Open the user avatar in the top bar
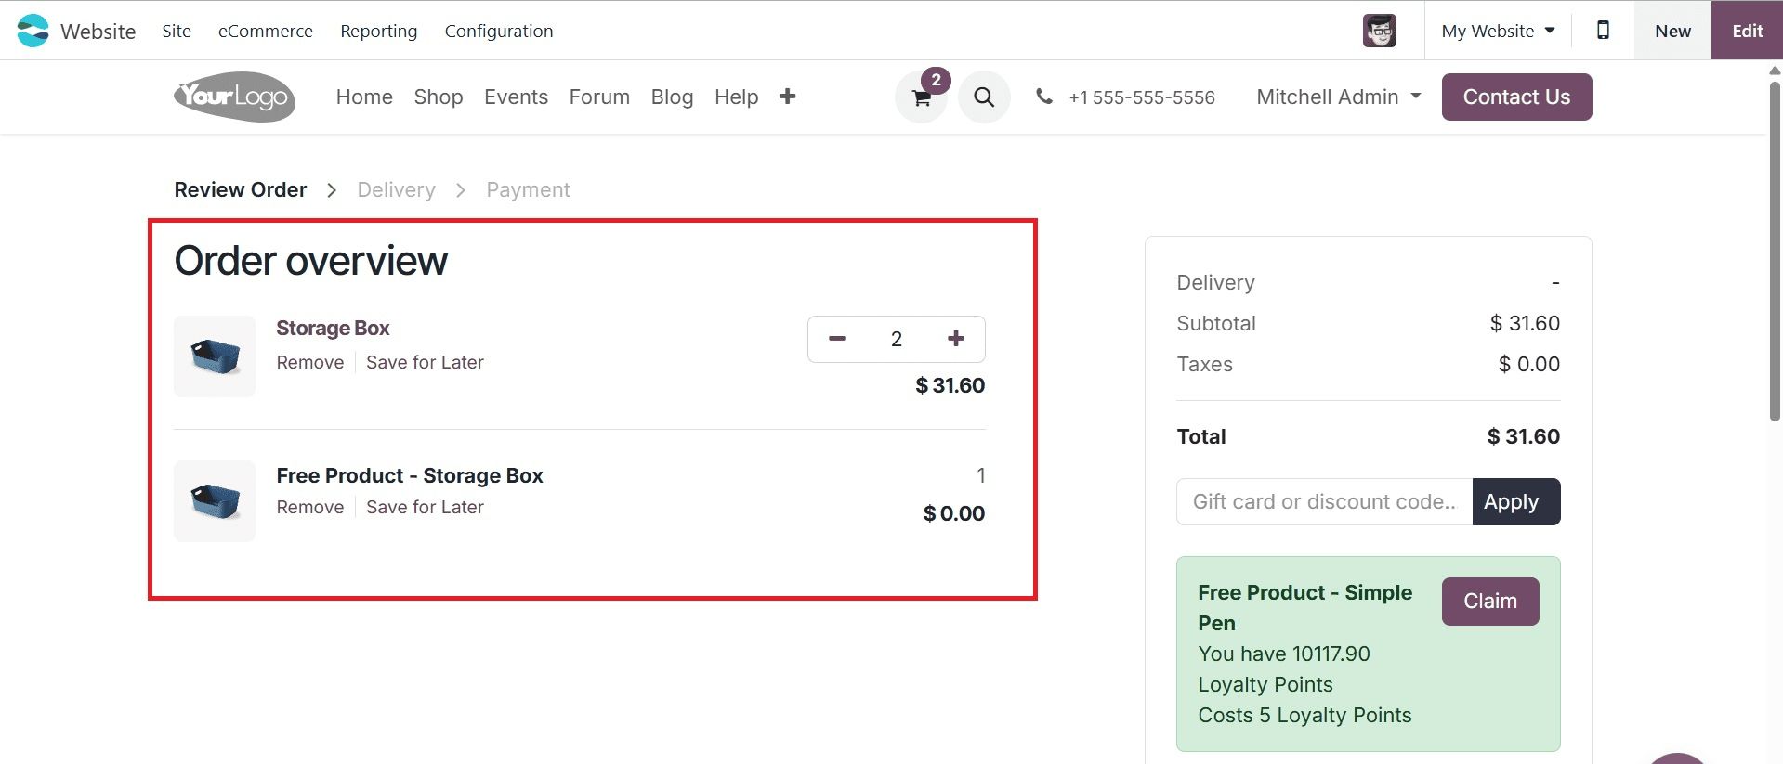Screen dimensions: 1783x764 1379,30
